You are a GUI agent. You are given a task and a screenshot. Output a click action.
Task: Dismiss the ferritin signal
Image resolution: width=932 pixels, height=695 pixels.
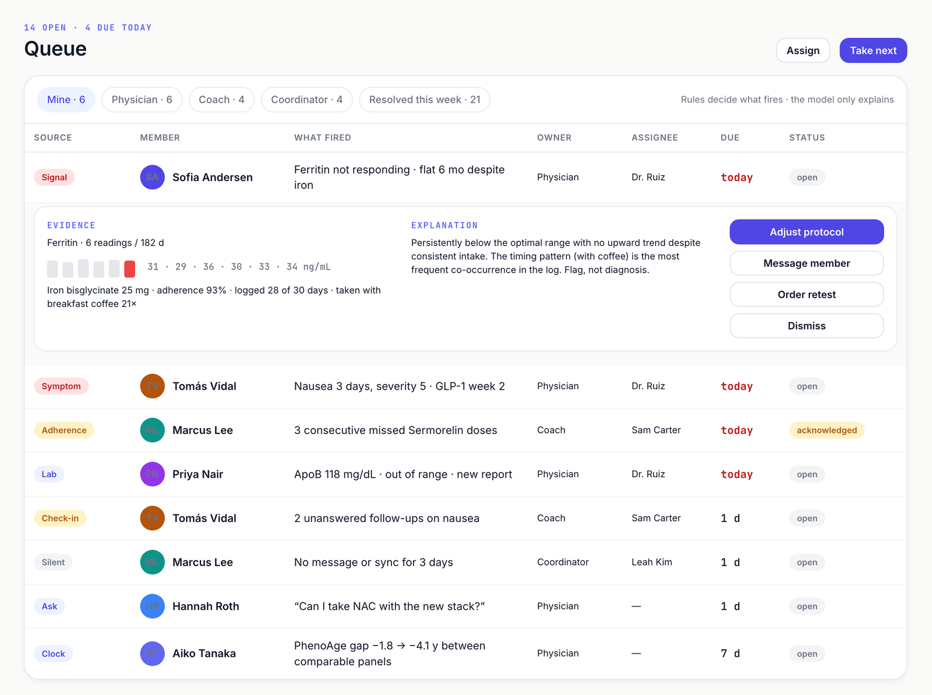pyautogui.click(x=806, y=326)
